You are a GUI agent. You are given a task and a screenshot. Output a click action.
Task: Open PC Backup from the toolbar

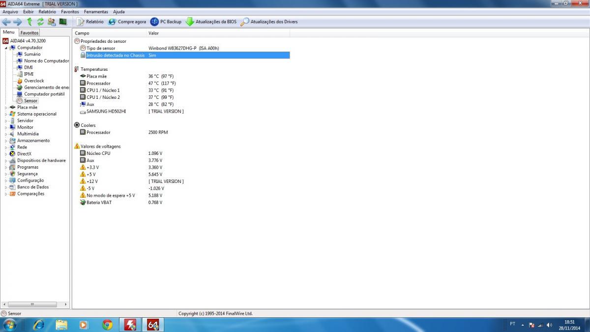pos(166,22)
